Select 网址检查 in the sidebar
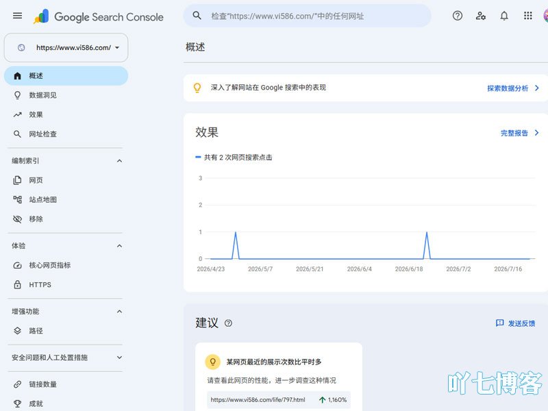 coord(66,134)
